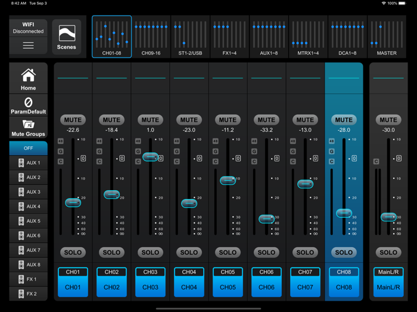
Task: Open the CH05 channel name button
Action: 228,282
